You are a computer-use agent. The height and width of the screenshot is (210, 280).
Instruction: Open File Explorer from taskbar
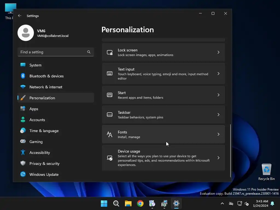128,203
